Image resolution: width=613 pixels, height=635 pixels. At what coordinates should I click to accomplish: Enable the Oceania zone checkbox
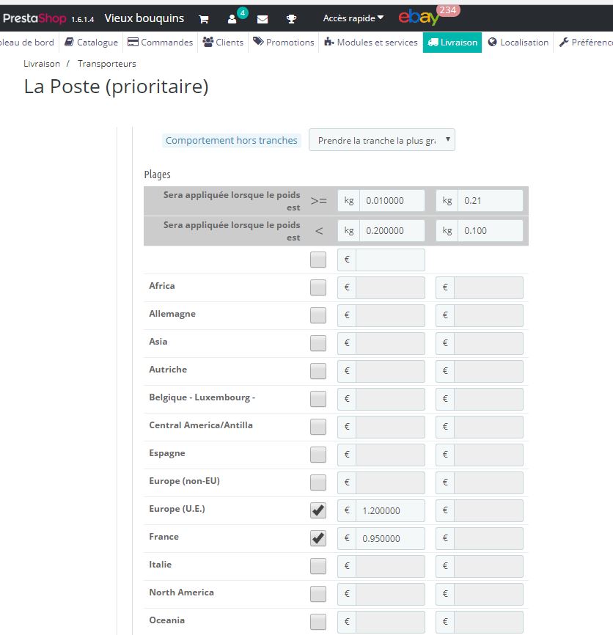click(318, 622)
